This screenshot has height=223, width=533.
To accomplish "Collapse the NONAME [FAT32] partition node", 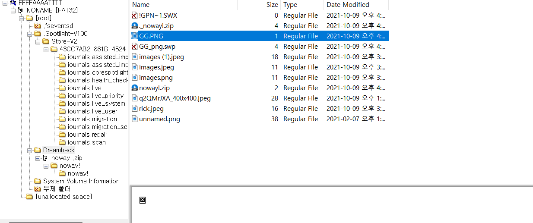I will click(x=13, y=10).
